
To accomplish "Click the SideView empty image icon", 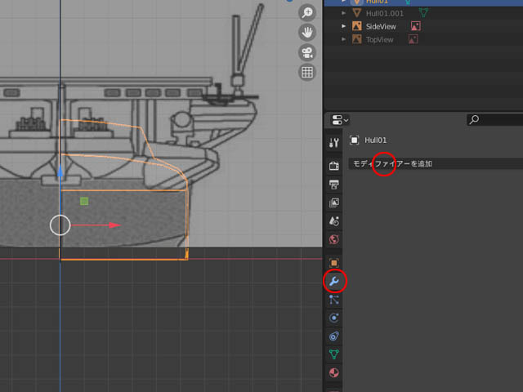I will (357, 26).
